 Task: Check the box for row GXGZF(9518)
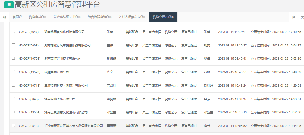[13, 125]
